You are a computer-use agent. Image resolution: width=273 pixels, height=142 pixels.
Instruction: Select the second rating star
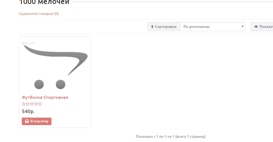pyautogui.click(x=28, y=104)
